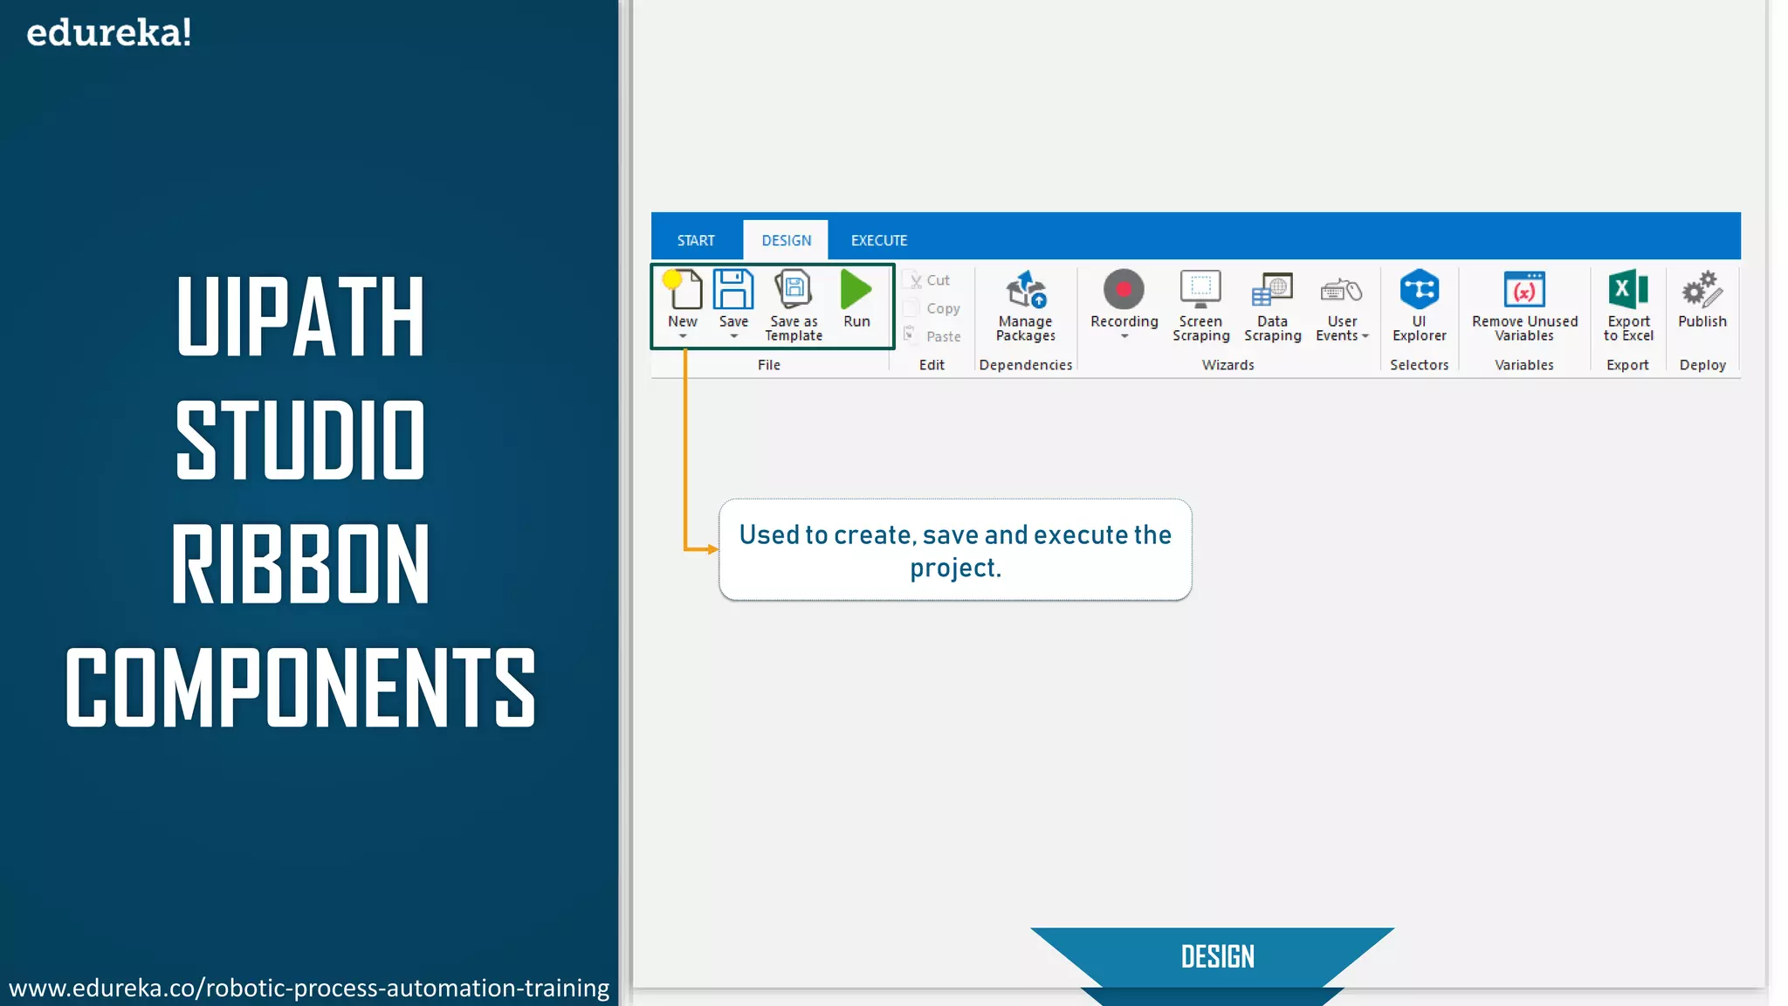The image size is (1788, 1006).
Task: Open UI Explorer
Action: pyautogui.click(x=1419, y=289)
